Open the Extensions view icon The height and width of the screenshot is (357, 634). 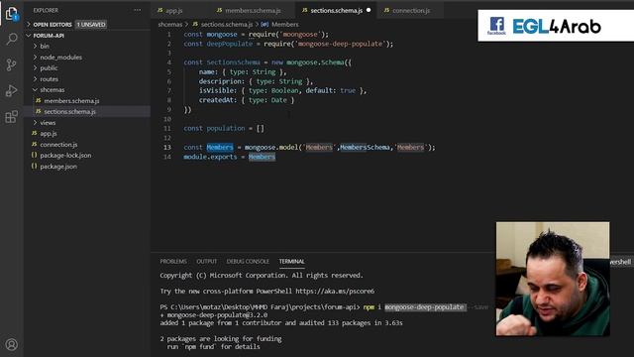pyautogui.click(x=11, y=117)
